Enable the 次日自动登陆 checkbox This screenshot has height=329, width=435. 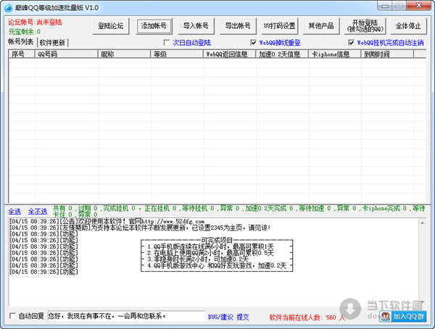pos(167,43)
